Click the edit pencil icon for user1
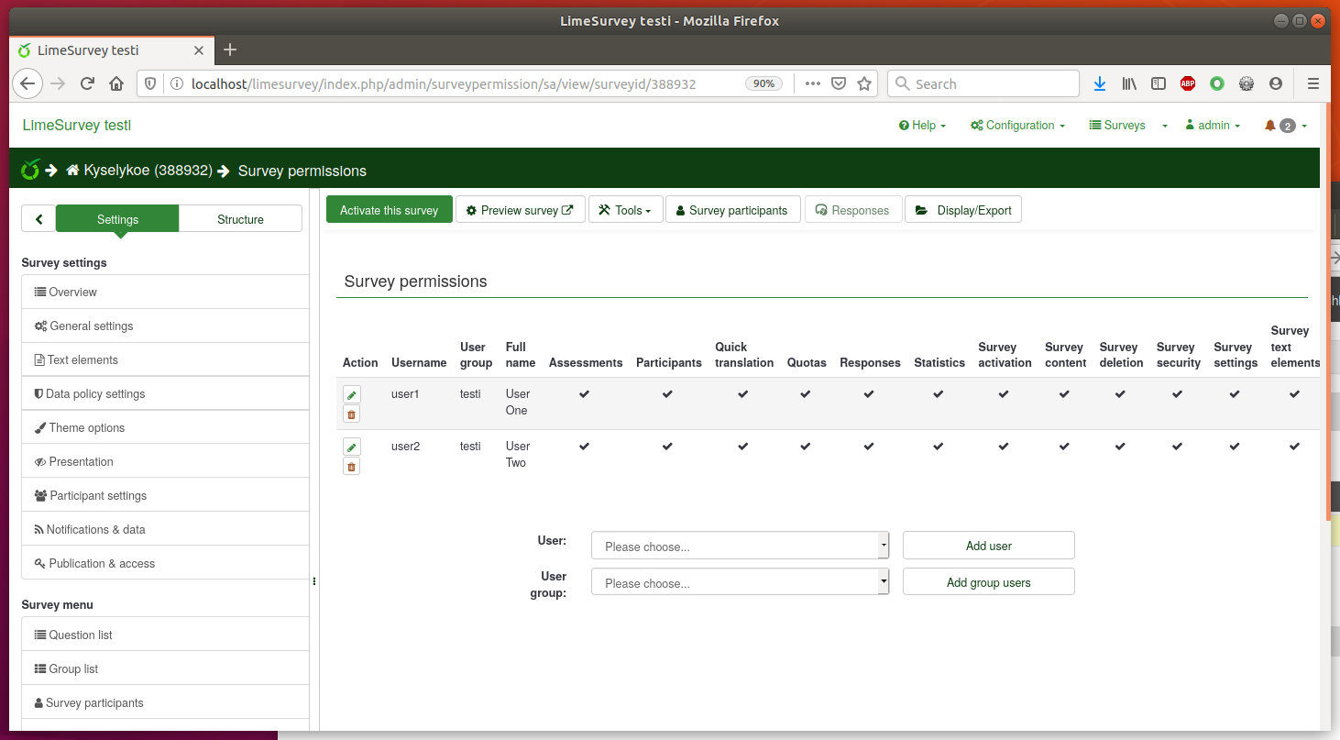1340x740 pixels. click(x=351, y=394)
